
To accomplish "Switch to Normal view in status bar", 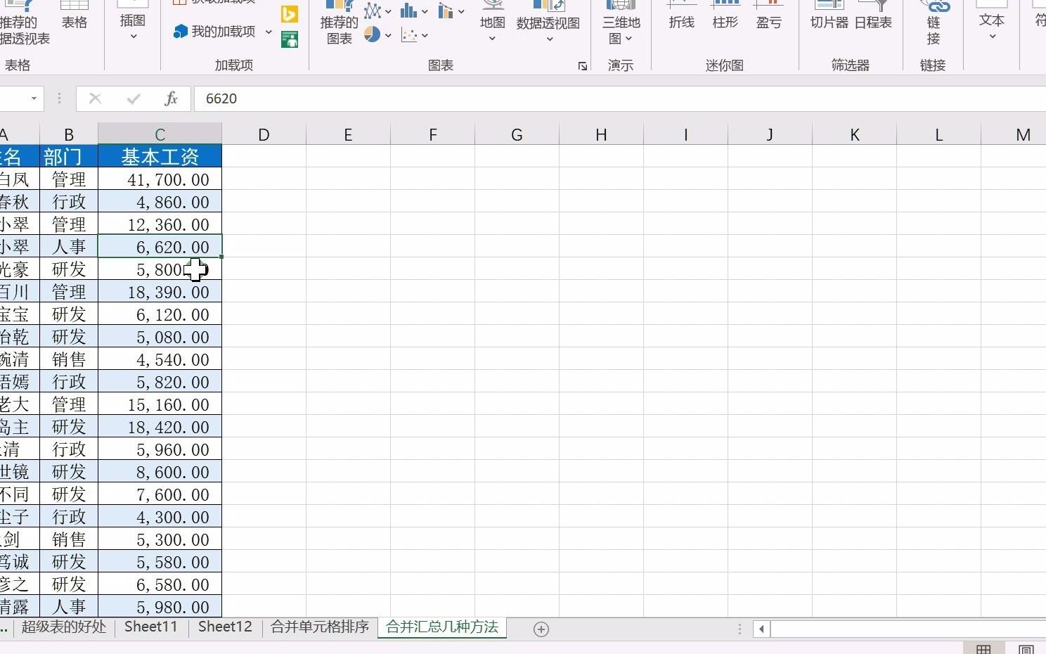I will (x=983, y=649).
